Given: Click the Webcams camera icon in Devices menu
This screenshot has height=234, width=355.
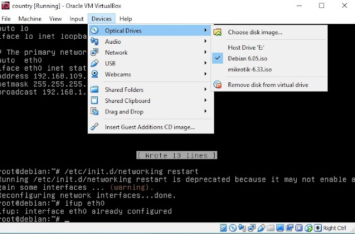Looking at the screenshot, I should pos(94,74).
